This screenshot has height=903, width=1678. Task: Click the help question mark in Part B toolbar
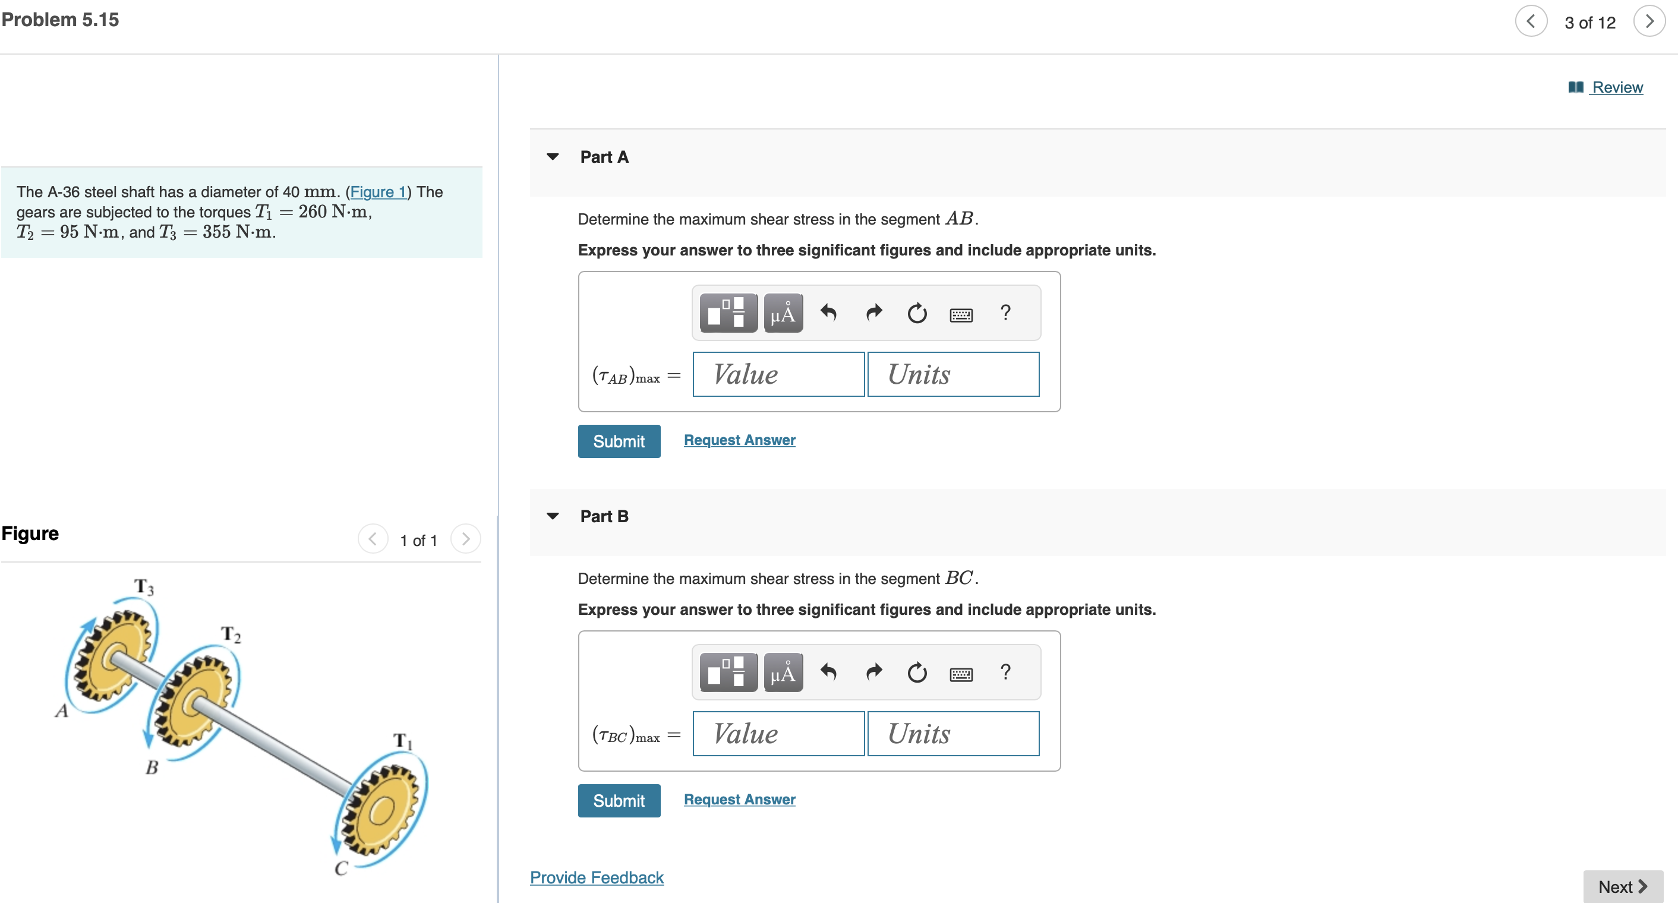coord(1005,672)
